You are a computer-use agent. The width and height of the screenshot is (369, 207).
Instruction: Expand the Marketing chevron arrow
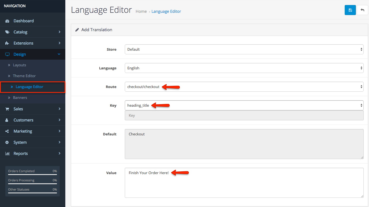point(59,131)
